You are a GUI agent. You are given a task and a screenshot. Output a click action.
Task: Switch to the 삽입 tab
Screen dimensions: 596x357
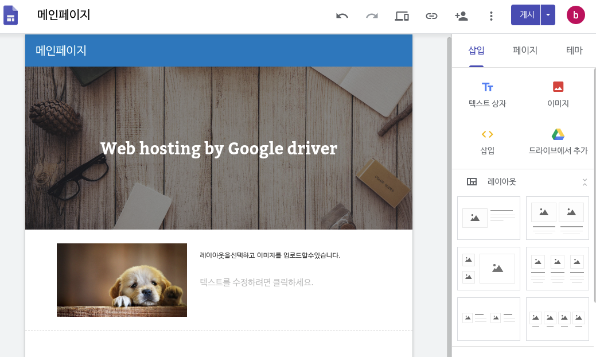point(476,50)
